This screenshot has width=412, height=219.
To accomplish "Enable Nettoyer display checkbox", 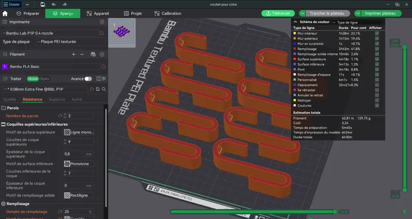I will (x=377, y=100).
